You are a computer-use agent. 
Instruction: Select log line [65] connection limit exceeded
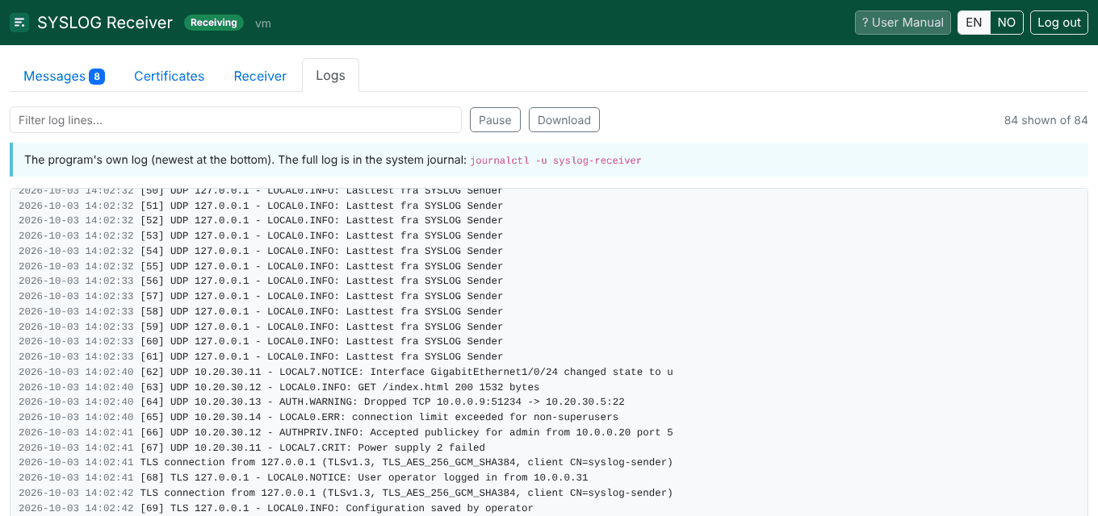(x=318, y=417)
